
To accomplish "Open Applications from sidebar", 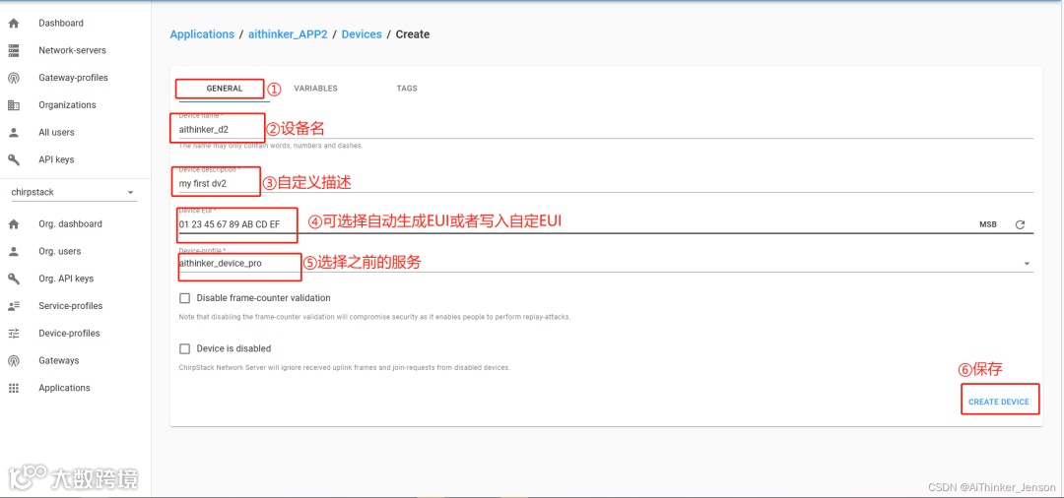I will (64, 388).
